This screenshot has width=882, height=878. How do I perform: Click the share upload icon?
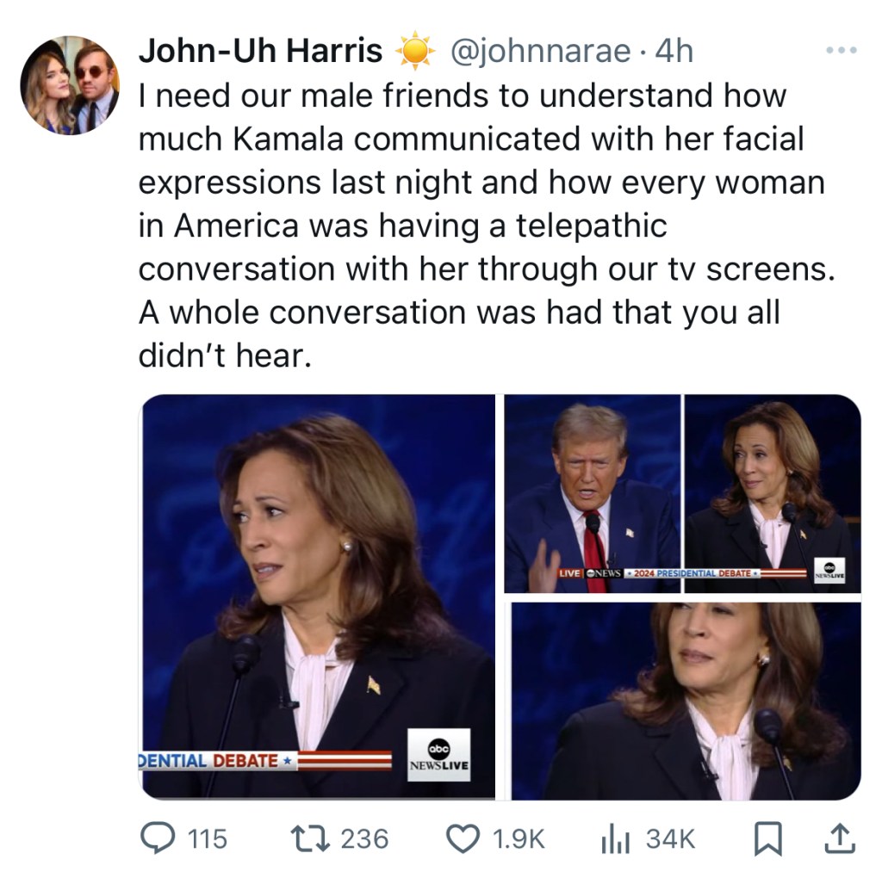[x=840, y=838]
